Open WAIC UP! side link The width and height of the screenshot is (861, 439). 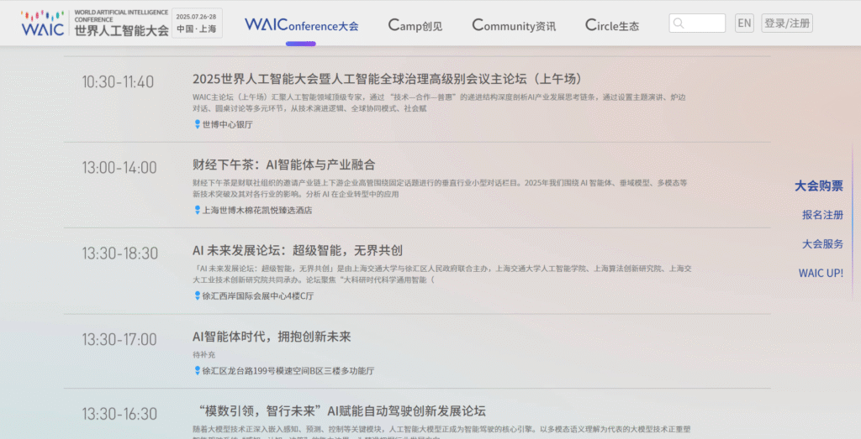(x=821, y=273)
